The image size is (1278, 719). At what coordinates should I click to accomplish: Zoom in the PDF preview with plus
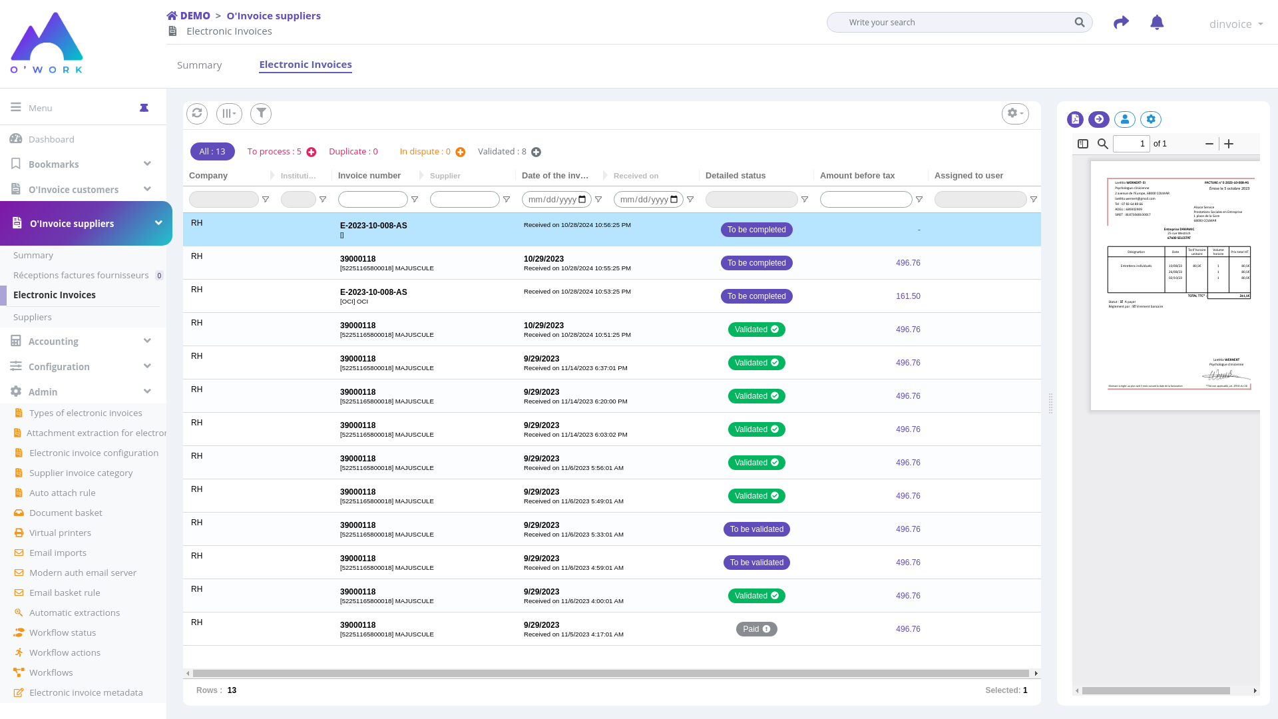pos(1229,144)
